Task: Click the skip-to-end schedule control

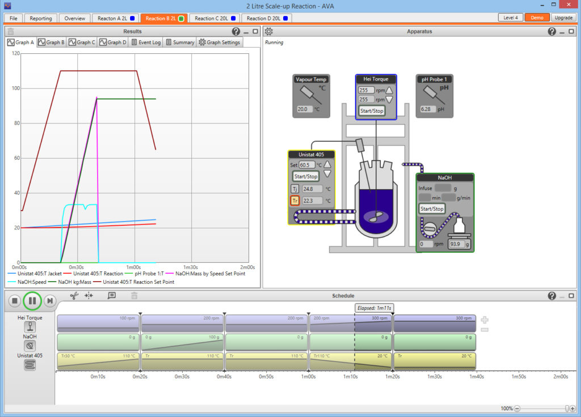Action: click(x=49, y=301)
